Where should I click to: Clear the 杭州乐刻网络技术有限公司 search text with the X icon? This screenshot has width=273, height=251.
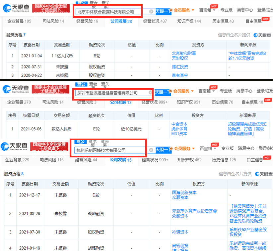pyautogui.click(x=151, y=149)
